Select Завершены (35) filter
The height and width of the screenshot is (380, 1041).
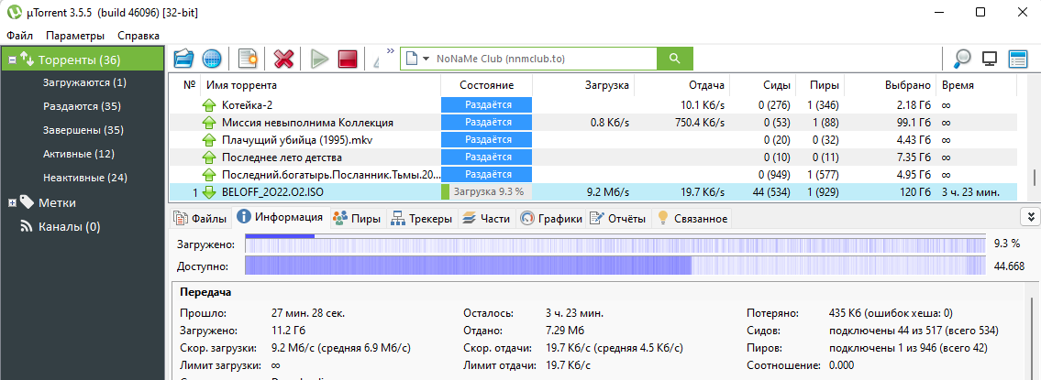click(x=82, y=130)
